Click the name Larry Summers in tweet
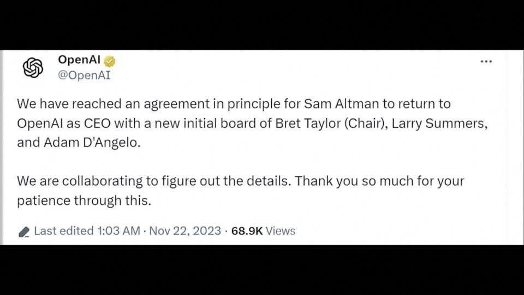This screenshot has height=295, width=524. [x=438, y=123]
